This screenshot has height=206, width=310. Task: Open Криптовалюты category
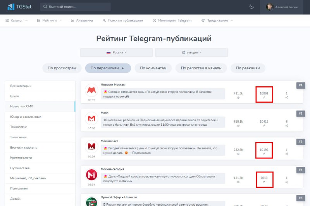coord(40,158)
